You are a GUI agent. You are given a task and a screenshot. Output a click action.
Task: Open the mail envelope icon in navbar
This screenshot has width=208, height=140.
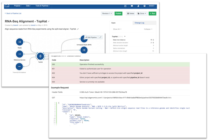[x=132, y=5]
